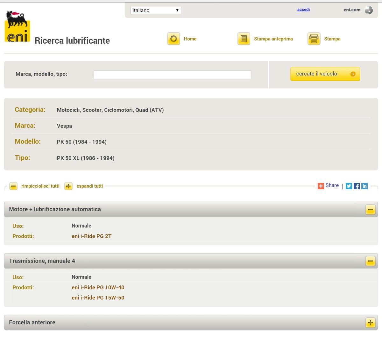The image size is (382, 339).
Task: Open the eni i-Ride PG 15W-50 product link
Action: (x=98, y=298)
